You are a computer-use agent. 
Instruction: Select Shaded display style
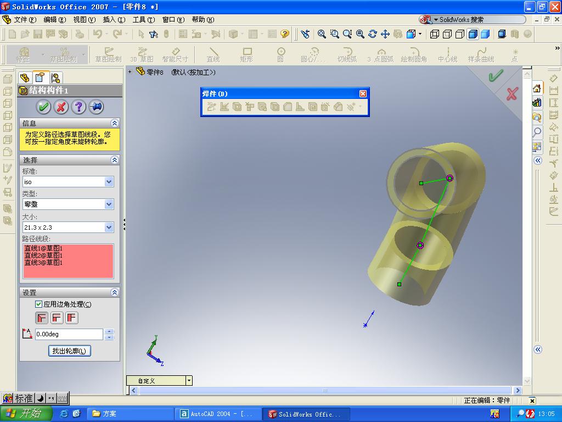coord(485,34)
